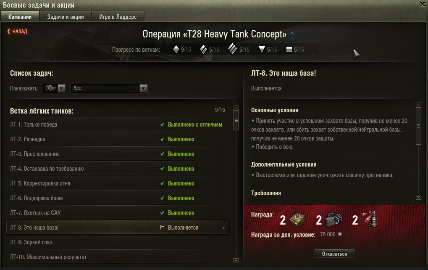The height and width of the screenshot is (270, 428).
Task: Open the 'Все' task filter dropdown
Action: pos(109,88)
